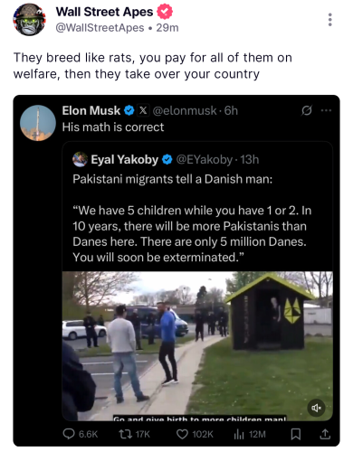This screenshot has width=353, height=452.
Task: Open Elon Musk's rocket profile picture
Action: (x=38, y=123)
